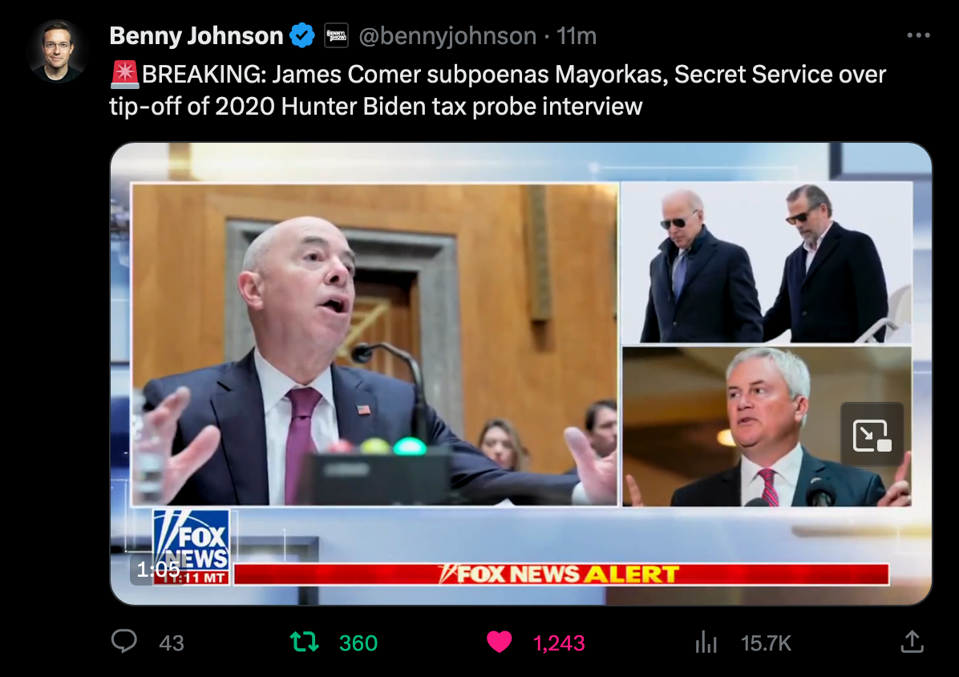Click the blue verified checkmark badge
This screenshot has width=959, height=677.
[302, 35]
